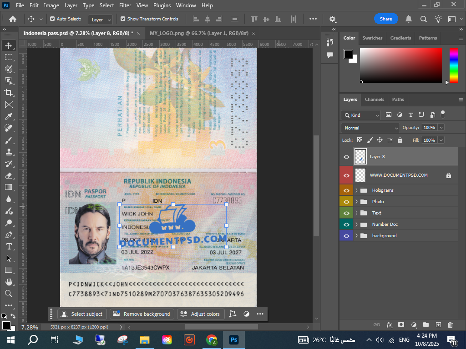Select the Pen tool
The height and width of the screenshot is (349, 466).
click(8, 234)
